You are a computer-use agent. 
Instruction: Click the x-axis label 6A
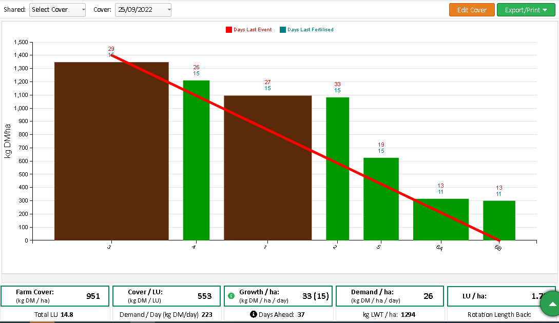(x=439, y=248)
